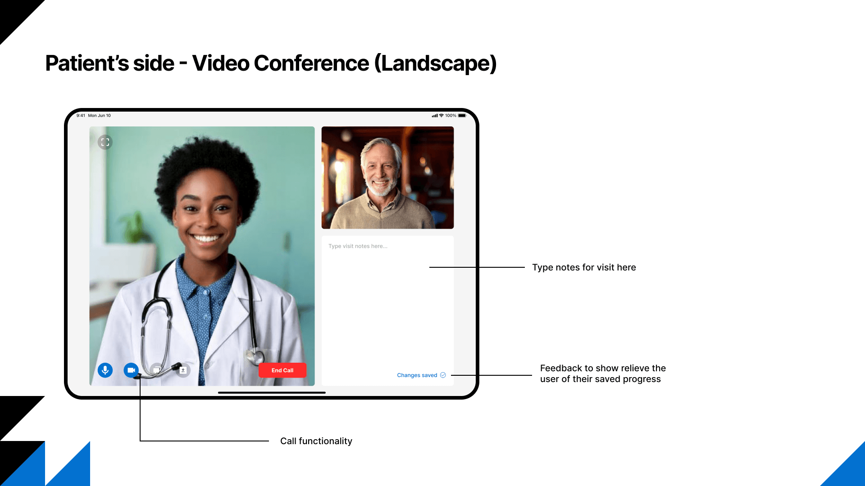The width and height of the screenshot is (865, 486).
Task: Expand the doctor video to fullscreen
Action: tap(105, 142)
